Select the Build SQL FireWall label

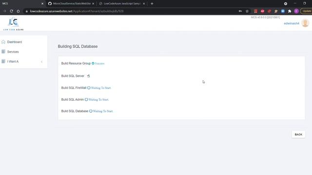[74, 87]
